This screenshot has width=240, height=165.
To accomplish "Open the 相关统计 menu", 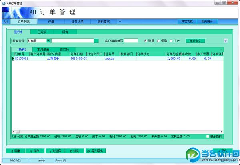I will [x=207, y=22].
